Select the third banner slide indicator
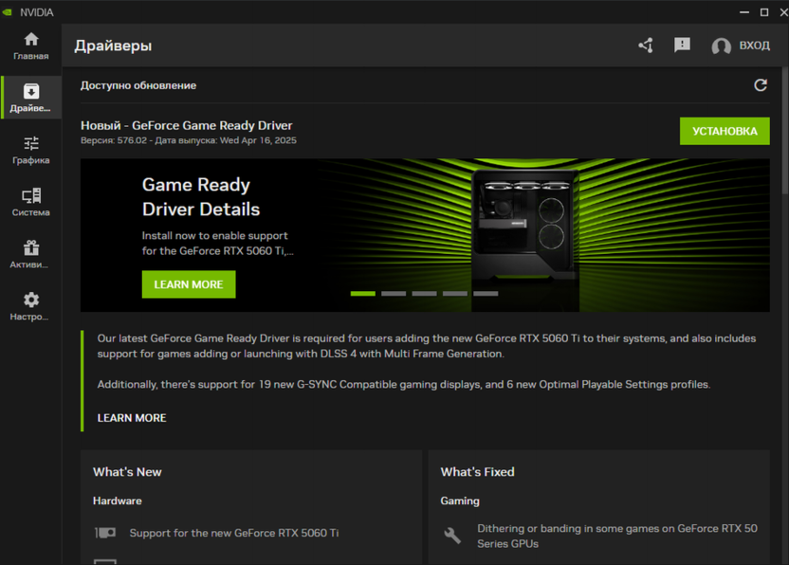The width and height of the screenshot is (789, 565). 424,293
